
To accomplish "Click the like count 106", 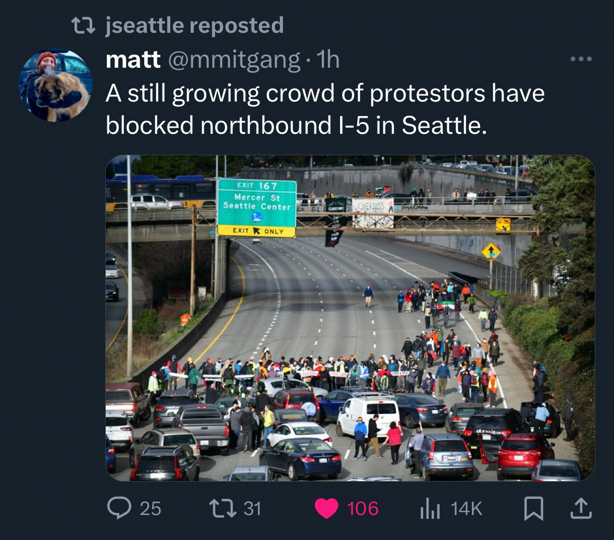I will 362,508.
